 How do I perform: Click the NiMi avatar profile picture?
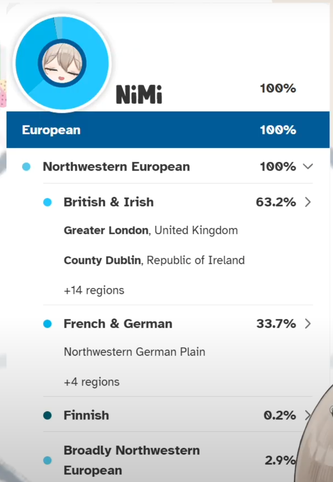point(62,63)
